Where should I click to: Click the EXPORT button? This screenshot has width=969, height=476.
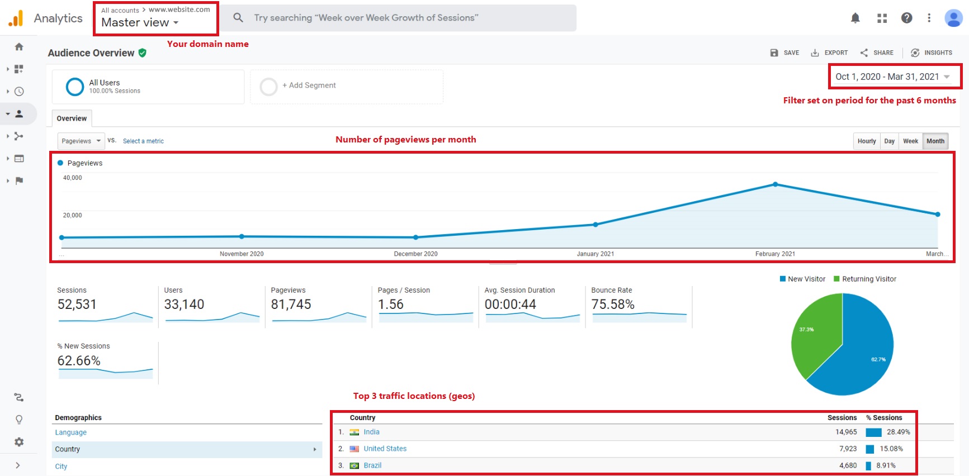[830, 53]
